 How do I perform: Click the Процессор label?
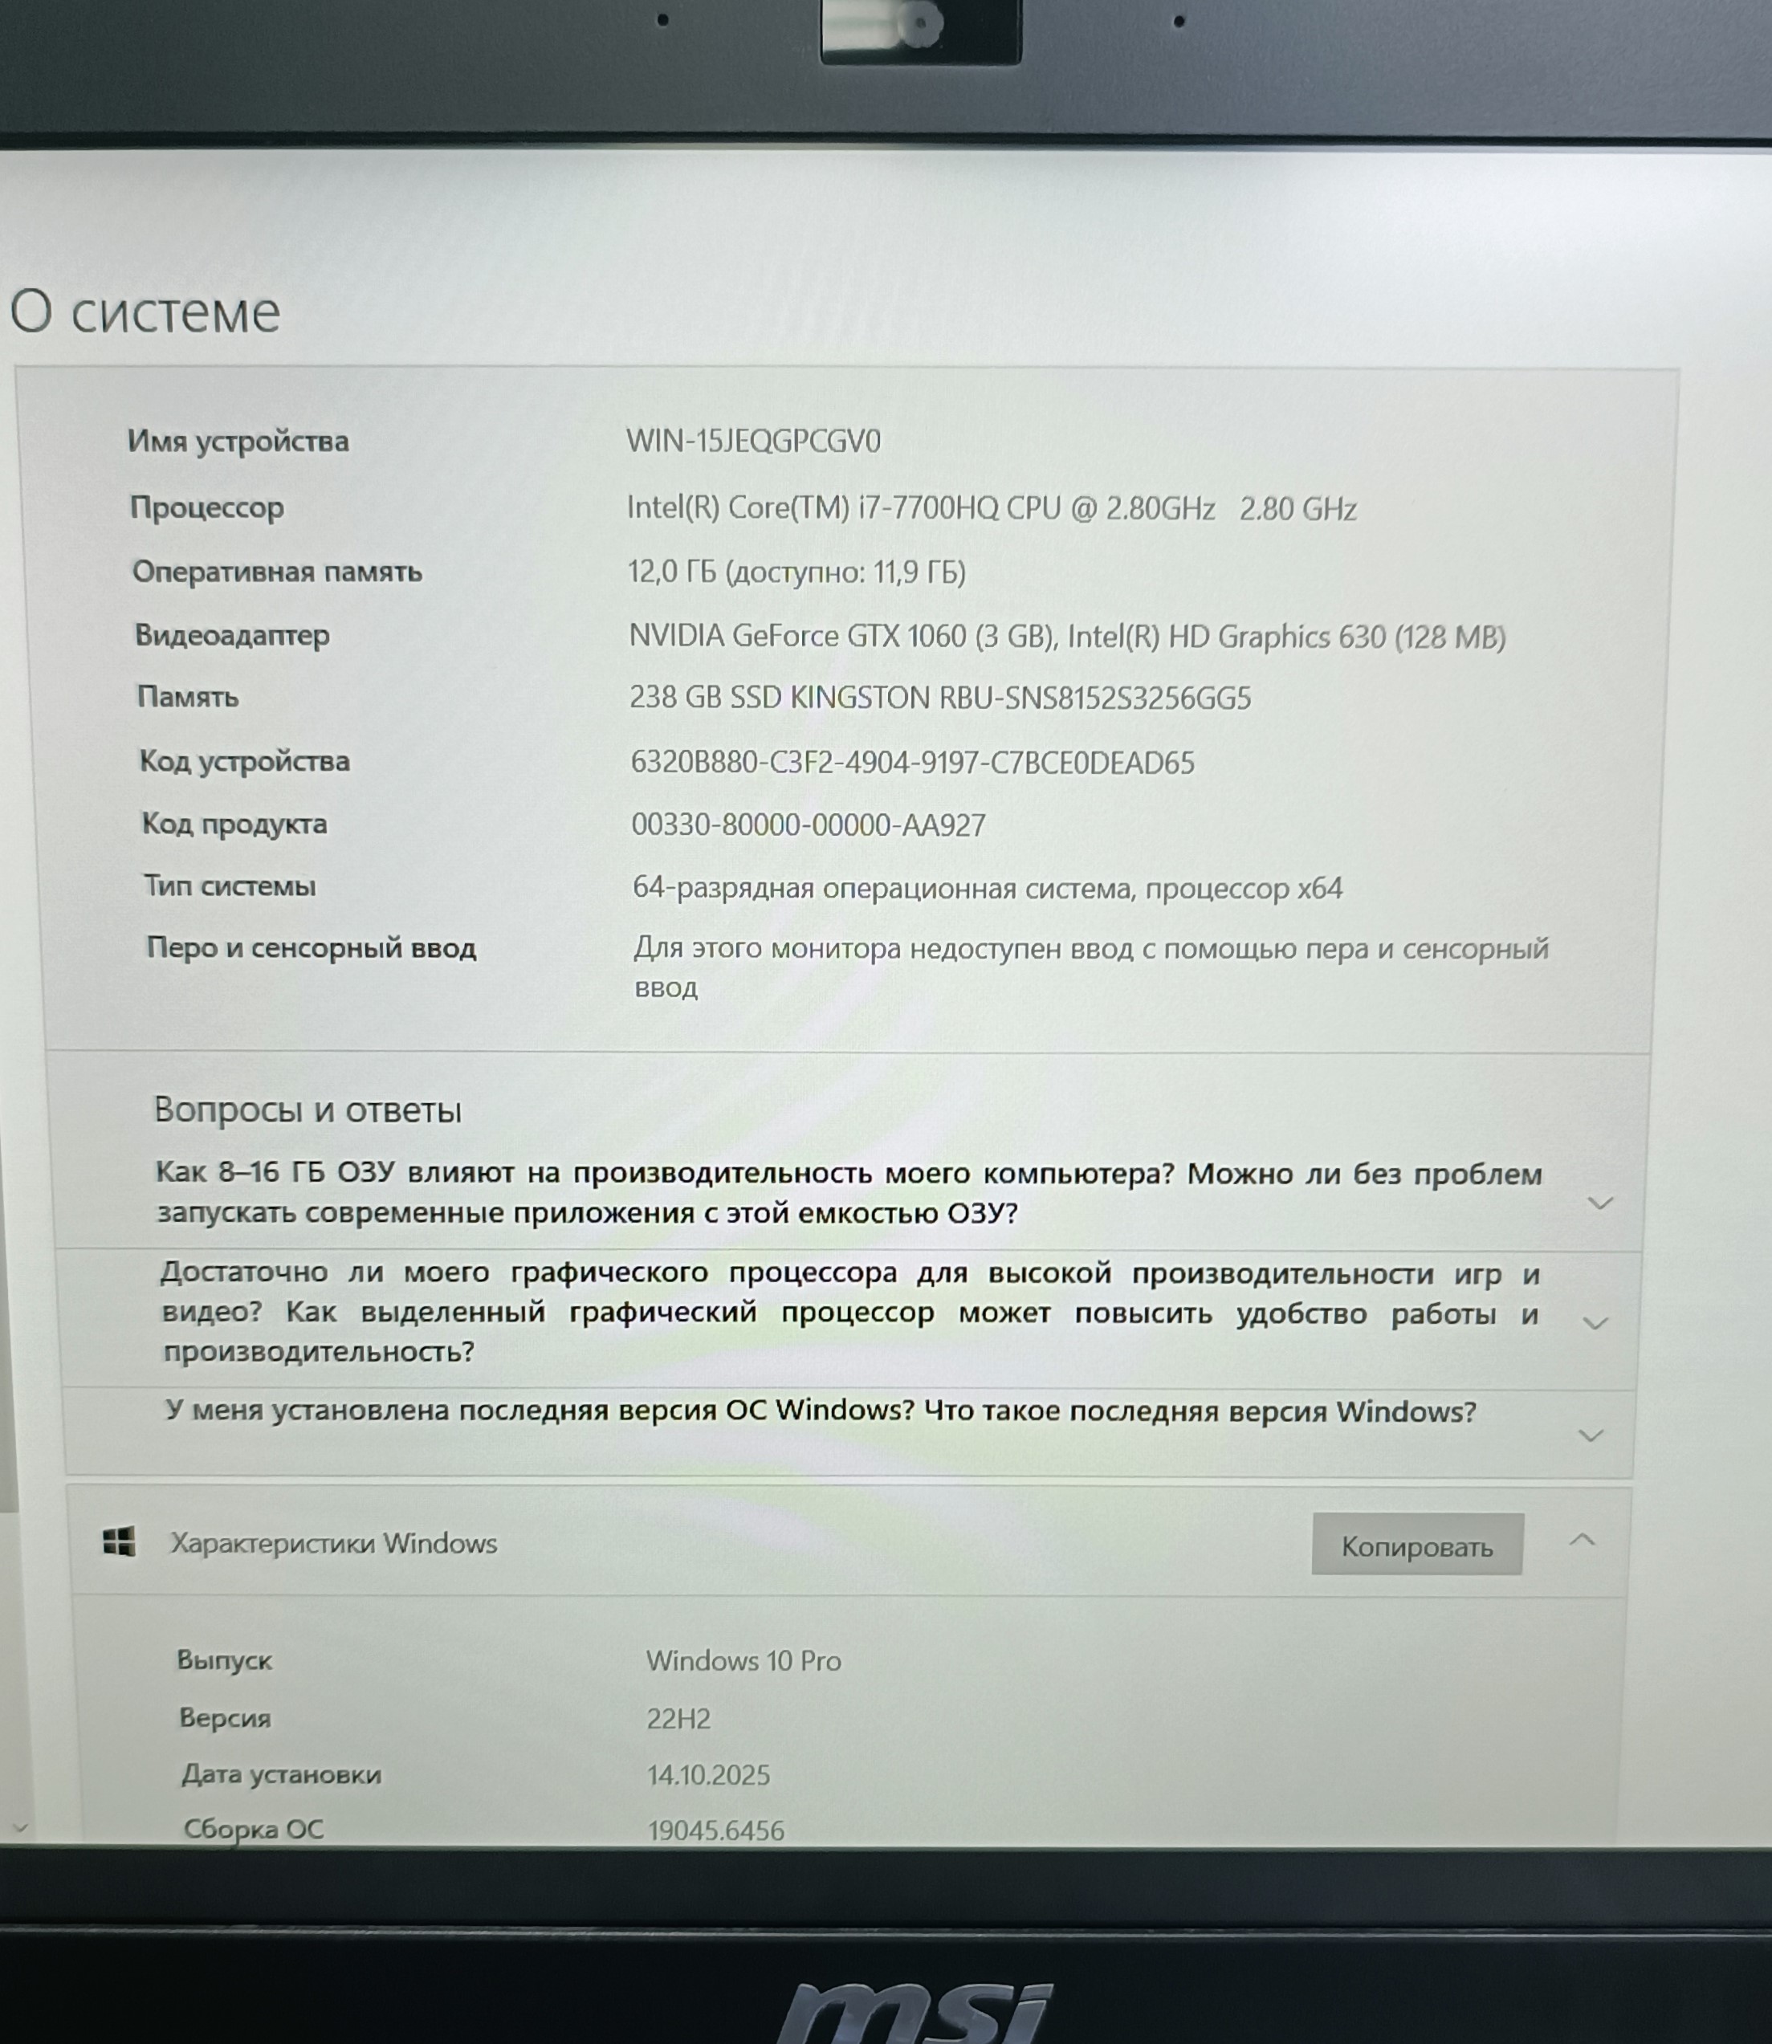pos(208,507)
